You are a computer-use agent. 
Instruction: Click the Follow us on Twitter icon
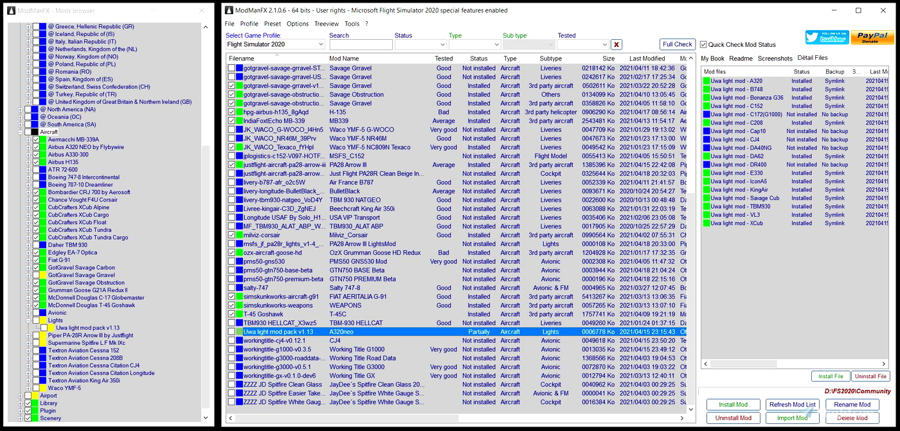826,37
